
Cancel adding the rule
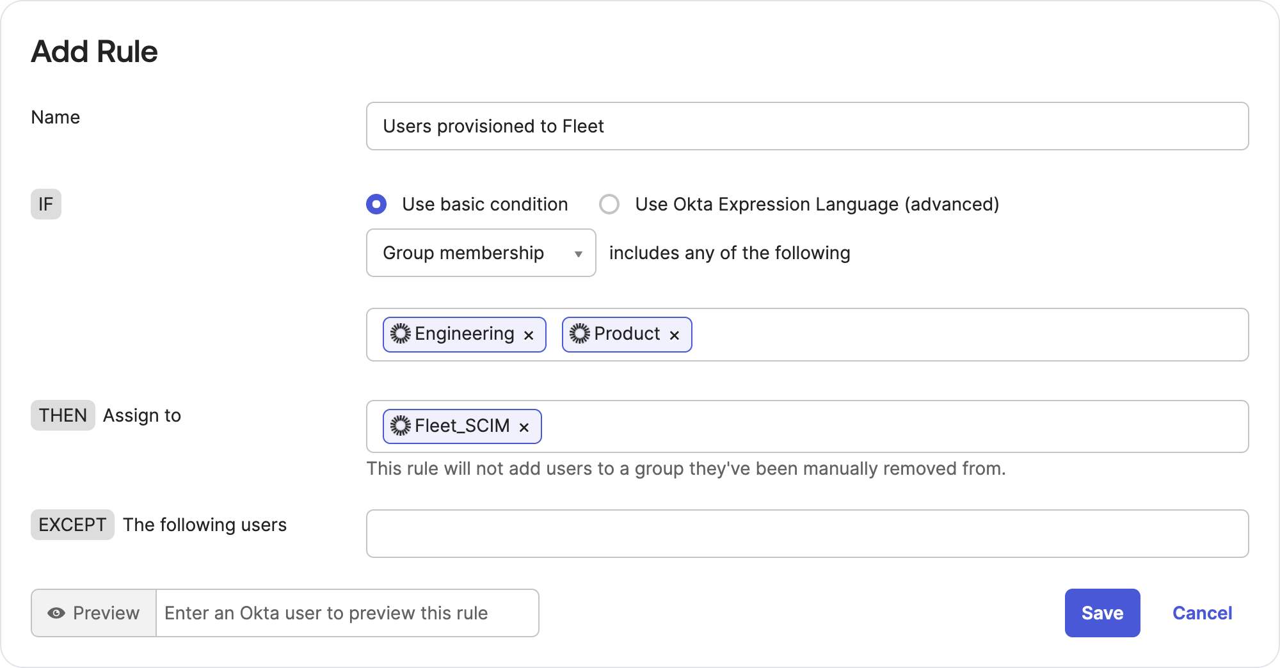tap(1202, 613)
